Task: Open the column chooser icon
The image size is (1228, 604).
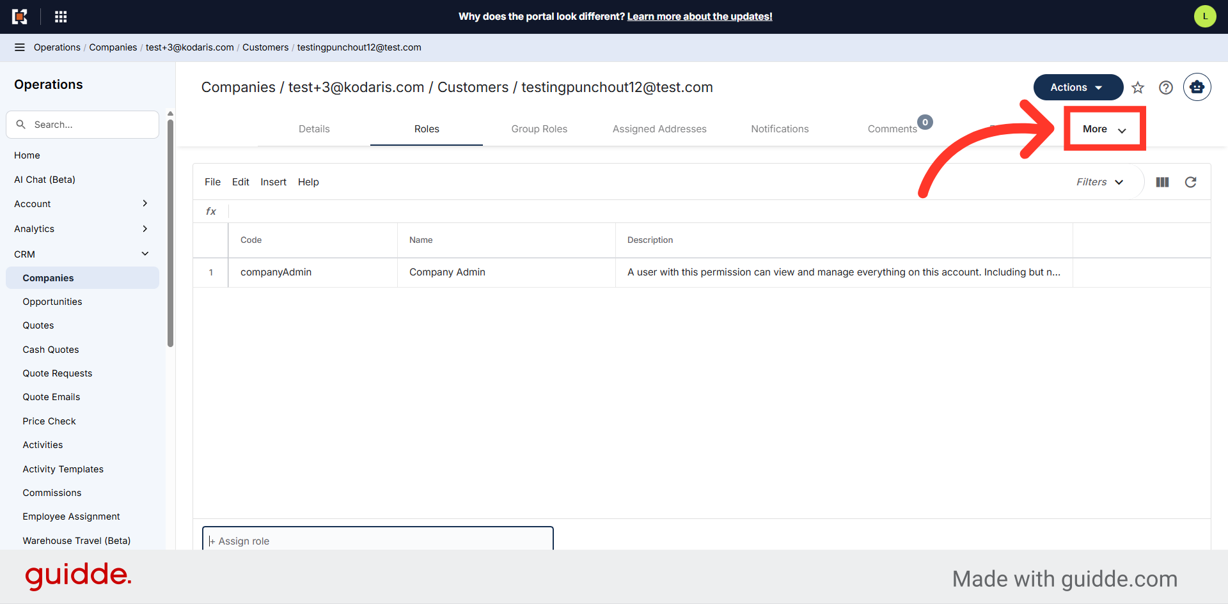Action: 1163,182
